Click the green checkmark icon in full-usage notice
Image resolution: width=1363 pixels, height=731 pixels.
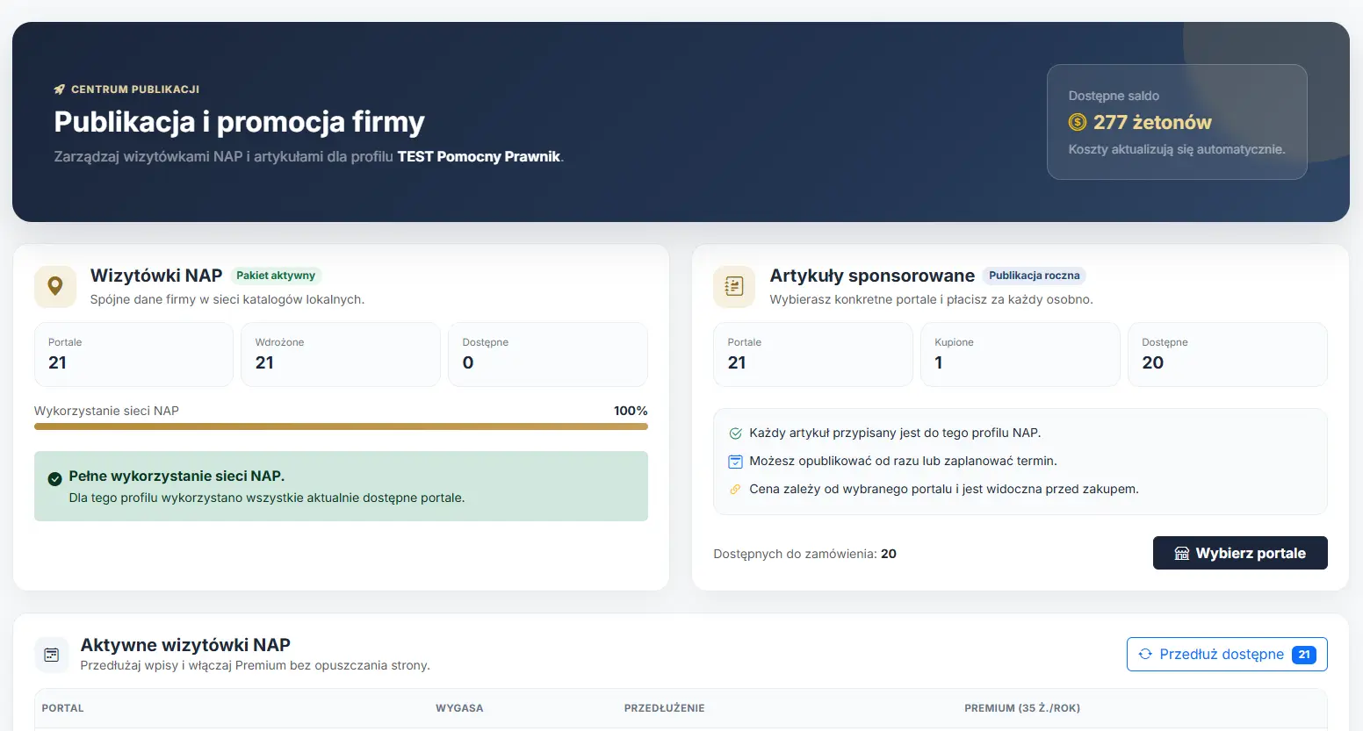[54, 477]
